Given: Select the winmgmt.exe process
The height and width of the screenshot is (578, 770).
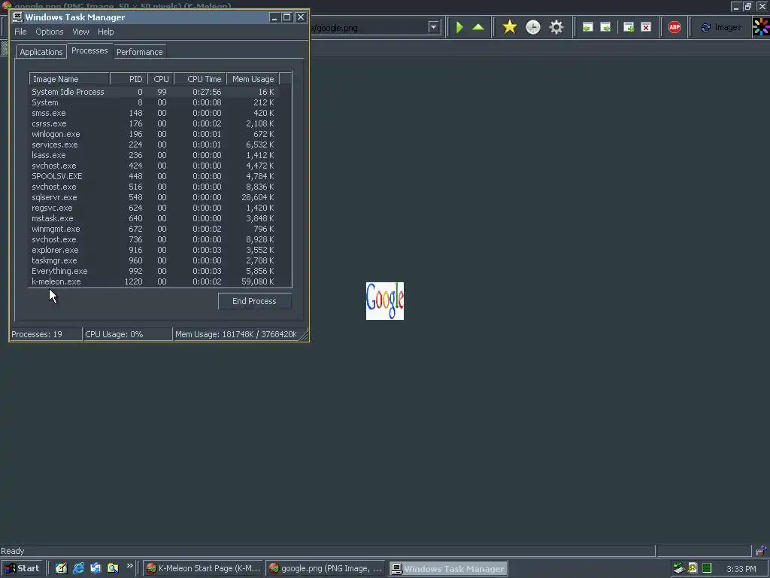Looking at the screenshot, I should click(x=153, y=229).
